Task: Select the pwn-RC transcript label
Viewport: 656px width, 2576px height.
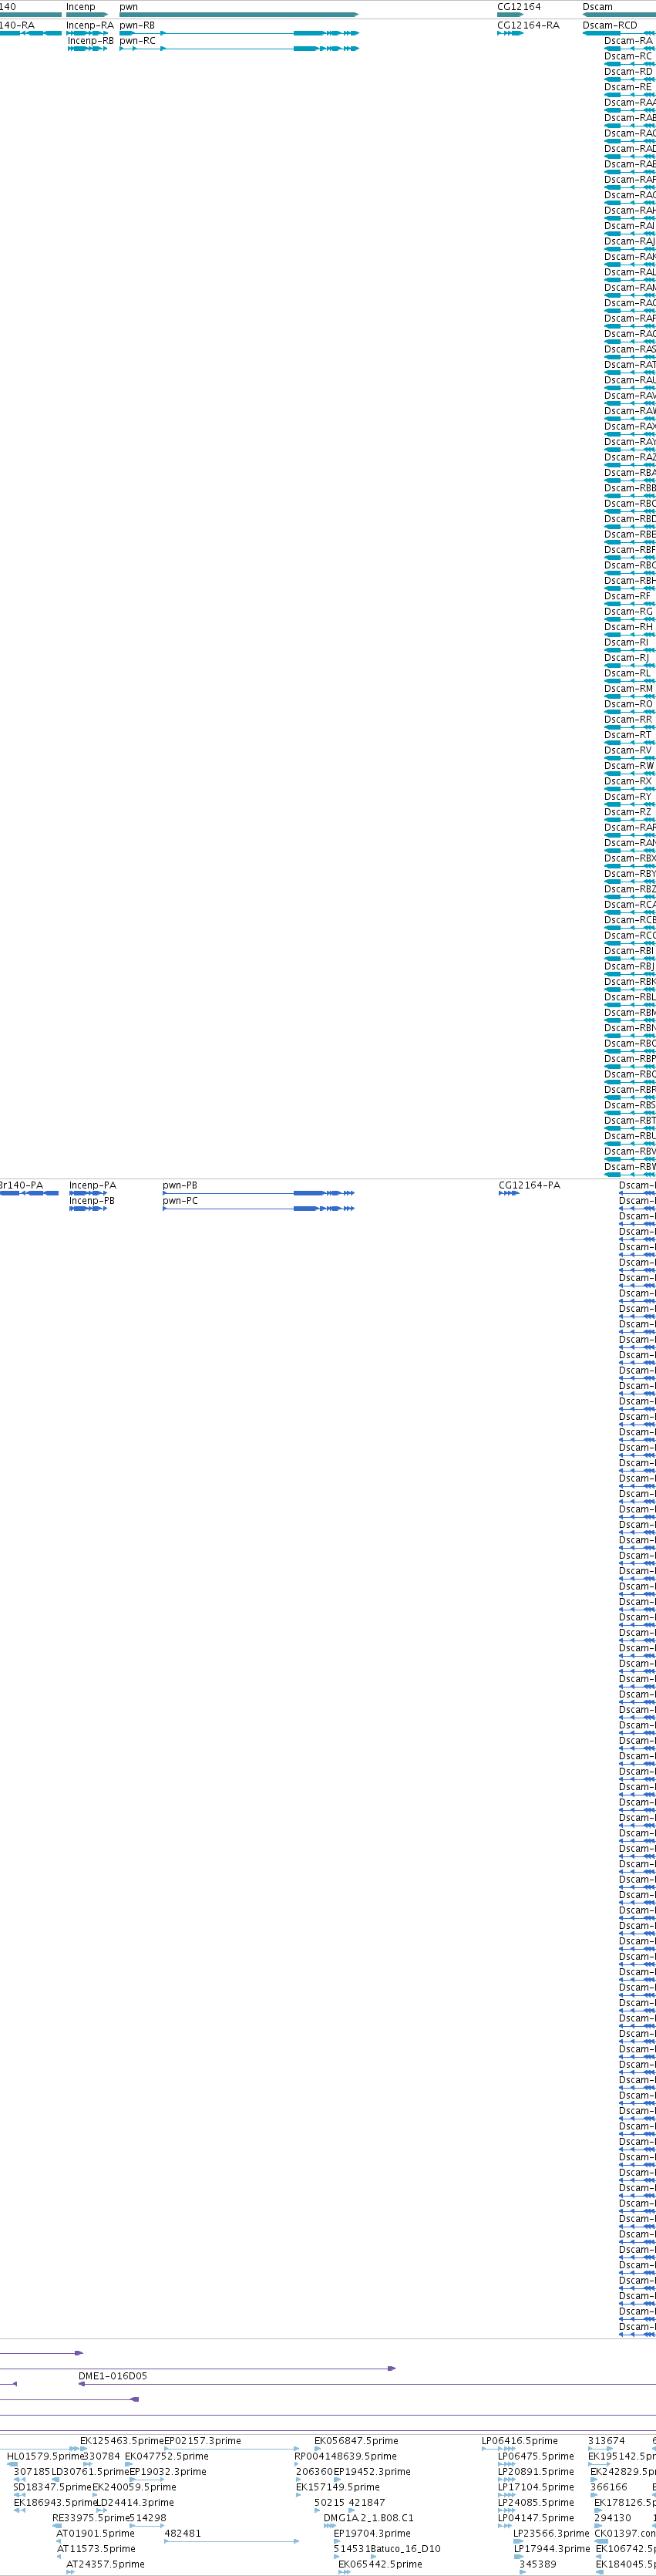Action: point(138,41)
